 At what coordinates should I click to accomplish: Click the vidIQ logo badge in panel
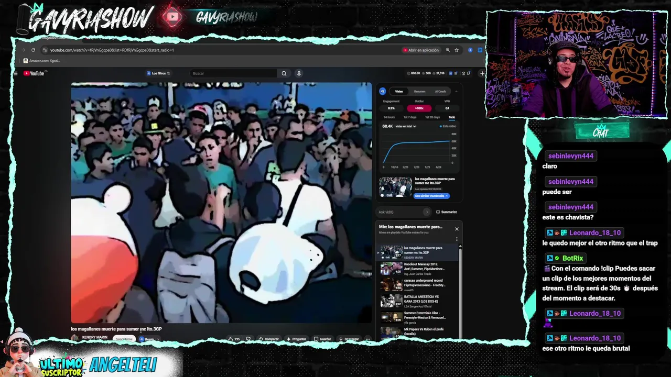pyautogui.click(x=383, y=91)
